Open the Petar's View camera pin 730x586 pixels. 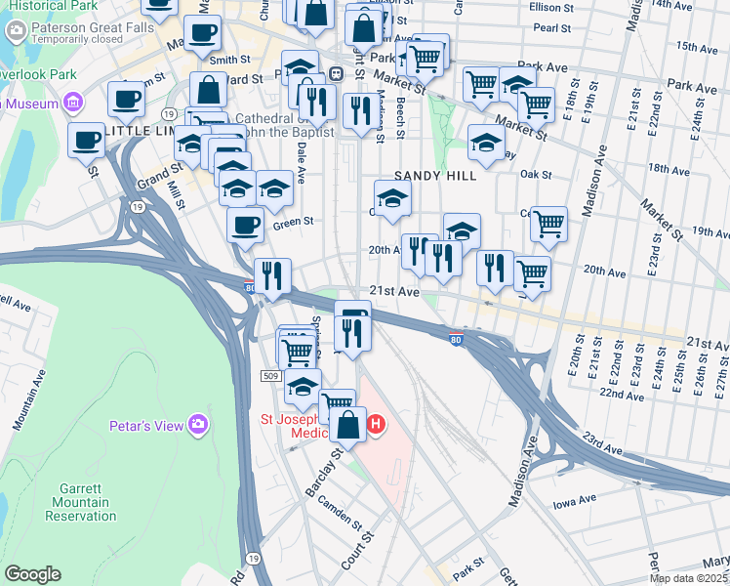pos(198,424)
